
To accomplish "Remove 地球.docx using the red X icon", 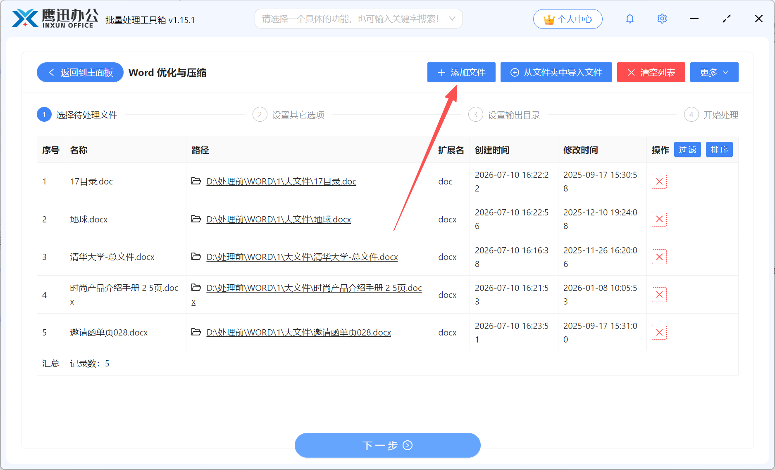I will tap(659, 219).
